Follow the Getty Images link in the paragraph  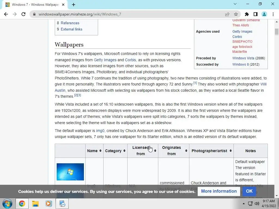pyautogui.click(x=105, y=60)
